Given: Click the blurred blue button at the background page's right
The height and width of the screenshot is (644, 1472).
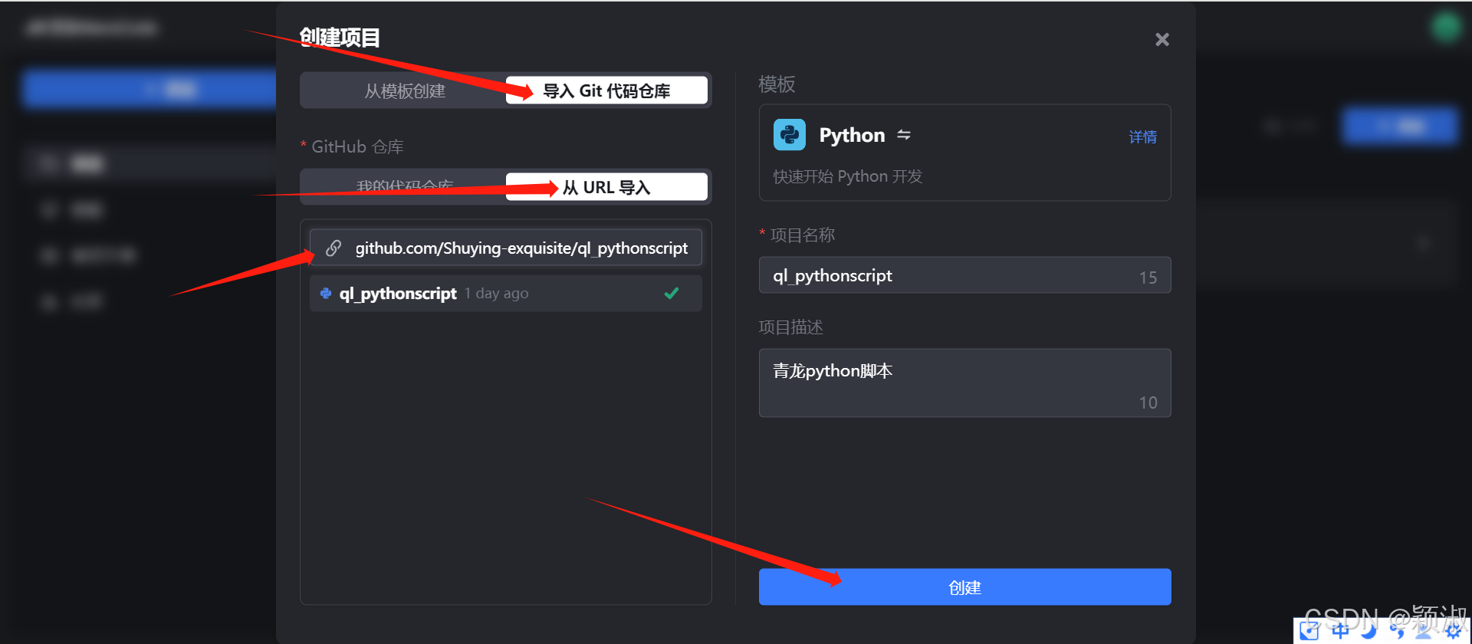Looking at the screenshot, I should 1400,127.
